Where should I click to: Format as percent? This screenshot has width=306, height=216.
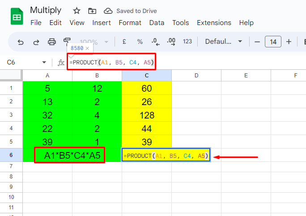point(140,42)
